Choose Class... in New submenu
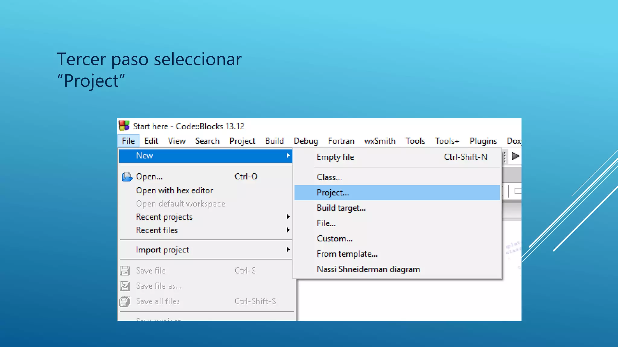The width and height of the screenshot is (618, 347). [397, 177]
